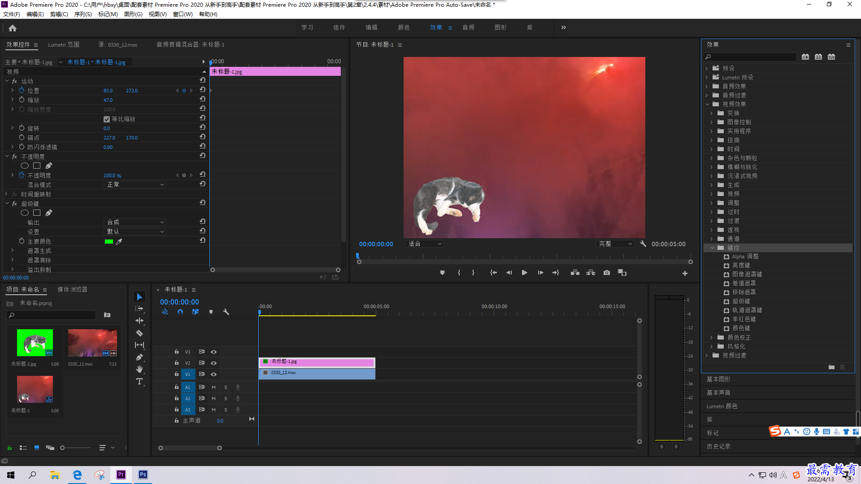Open the File menu
861x484 pixels.
(x=11, y=14)
